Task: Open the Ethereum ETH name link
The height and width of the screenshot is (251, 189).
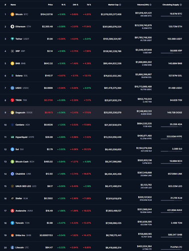Action: [23, 27]
